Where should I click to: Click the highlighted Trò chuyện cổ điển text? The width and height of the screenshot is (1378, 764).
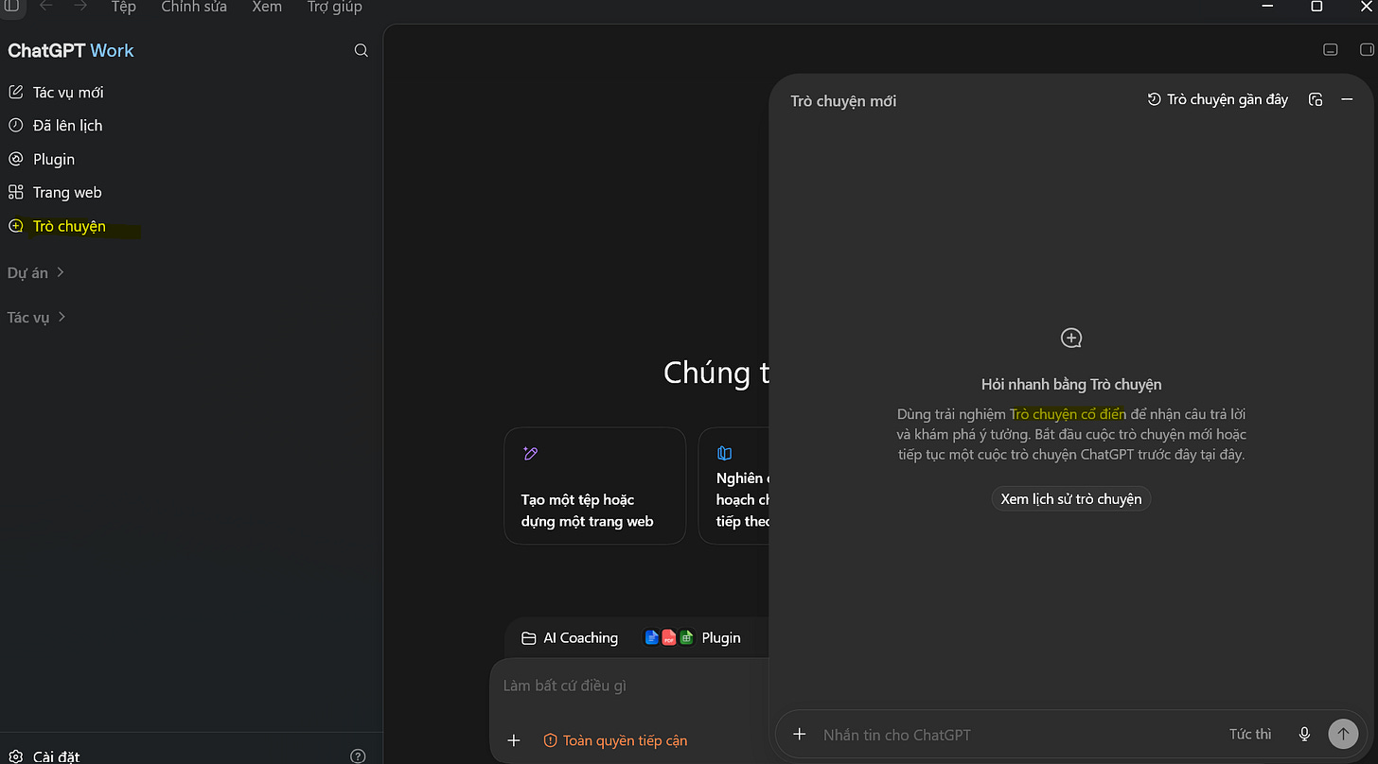(1069, 414)
